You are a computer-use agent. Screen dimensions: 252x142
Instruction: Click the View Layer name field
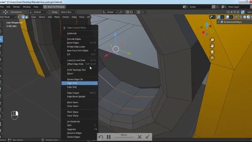click(x=239, y=7)
